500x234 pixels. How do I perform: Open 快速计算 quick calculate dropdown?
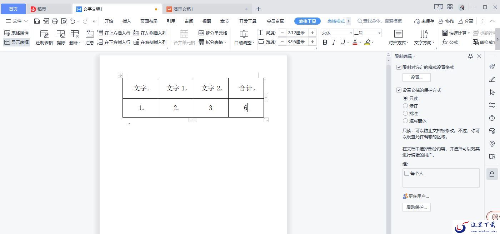[456, 33]
